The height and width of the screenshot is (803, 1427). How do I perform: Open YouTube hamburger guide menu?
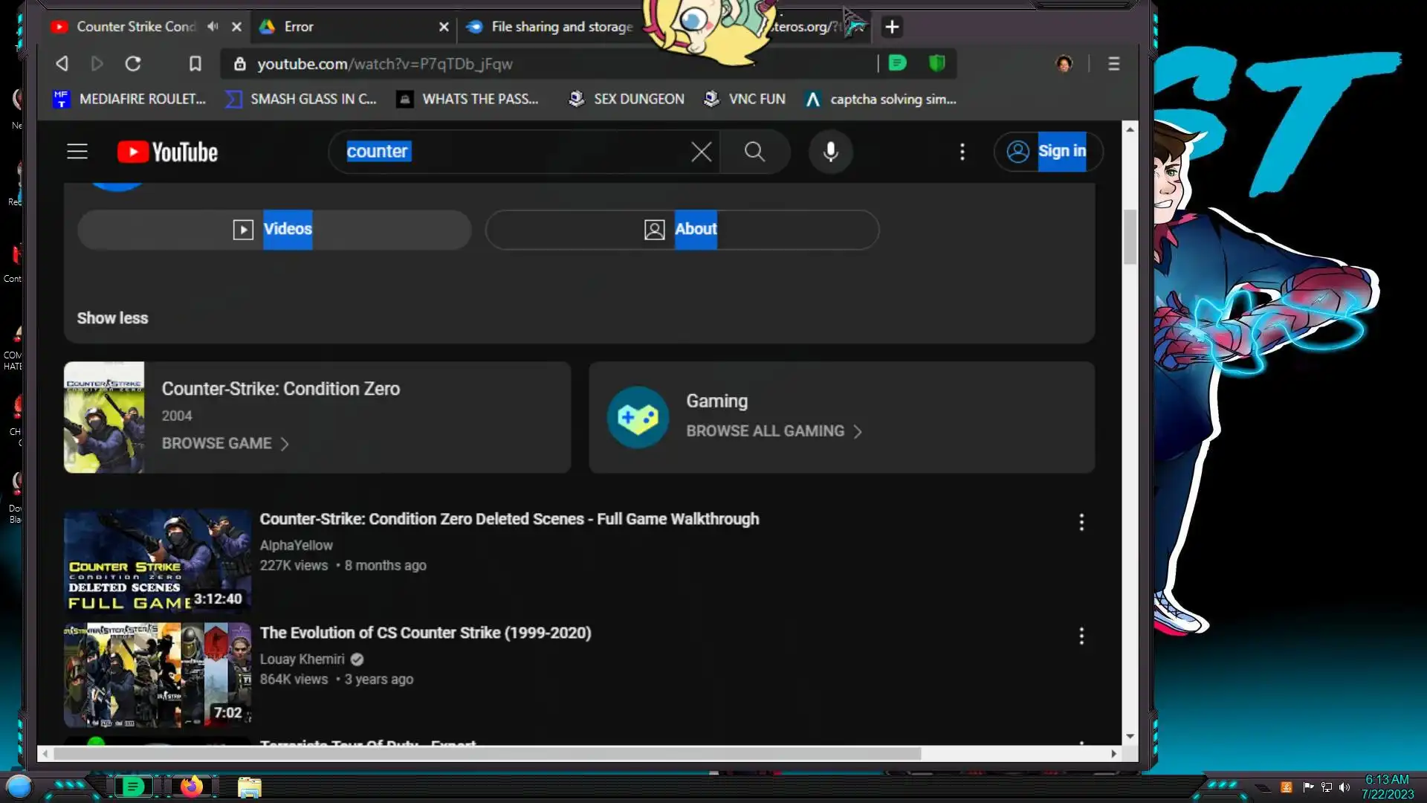tap(77, 152)
